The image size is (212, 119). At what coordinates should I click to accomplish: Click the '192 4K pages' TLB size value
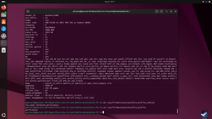52,88
